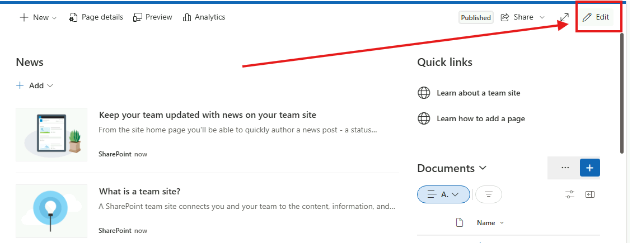The width and height of the screenshot is (632, 243).
Task: Click 'SharePoint' author under team site post
Action: pos(115,231)
